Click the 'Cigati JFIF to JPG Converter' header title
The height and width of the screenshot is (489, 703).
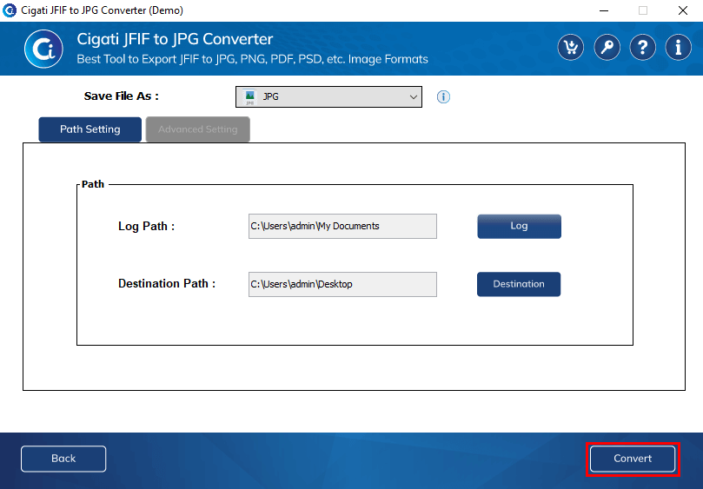pos(175,39)
